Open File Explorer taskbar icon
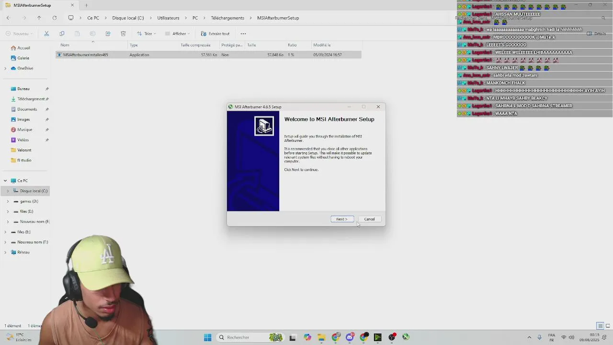This screenshot has width=613, height=345. [321, 337]
